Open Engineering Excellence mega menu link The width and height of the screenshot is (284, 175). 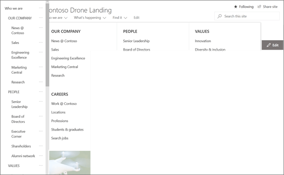(x=68, y=58)
